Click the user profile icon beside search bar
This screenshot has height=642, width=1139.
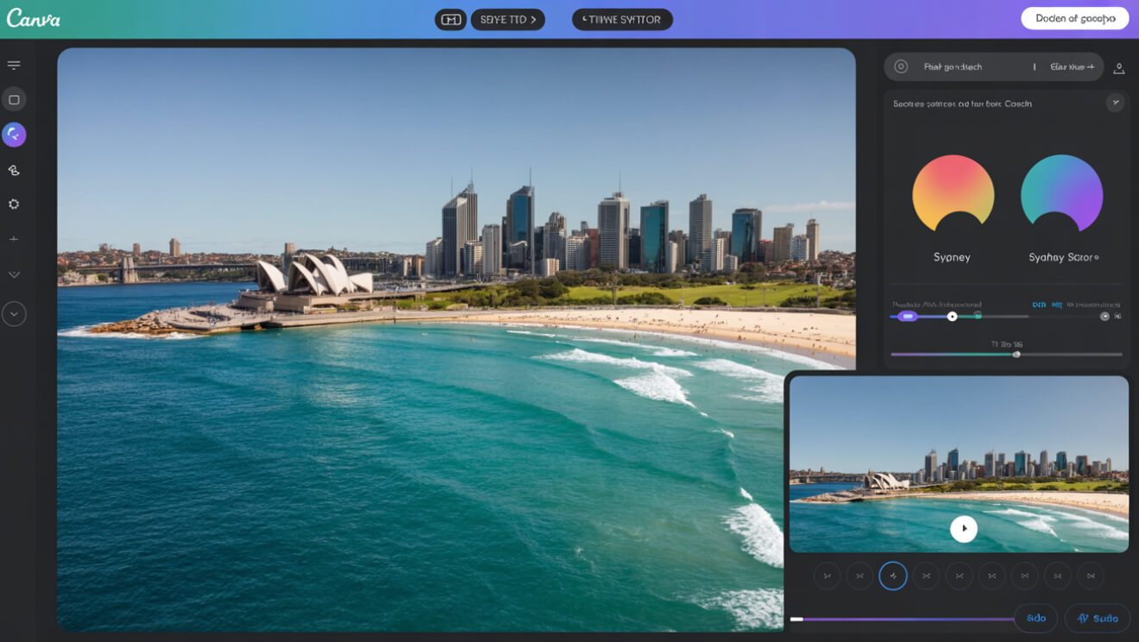coord(1118,67)
